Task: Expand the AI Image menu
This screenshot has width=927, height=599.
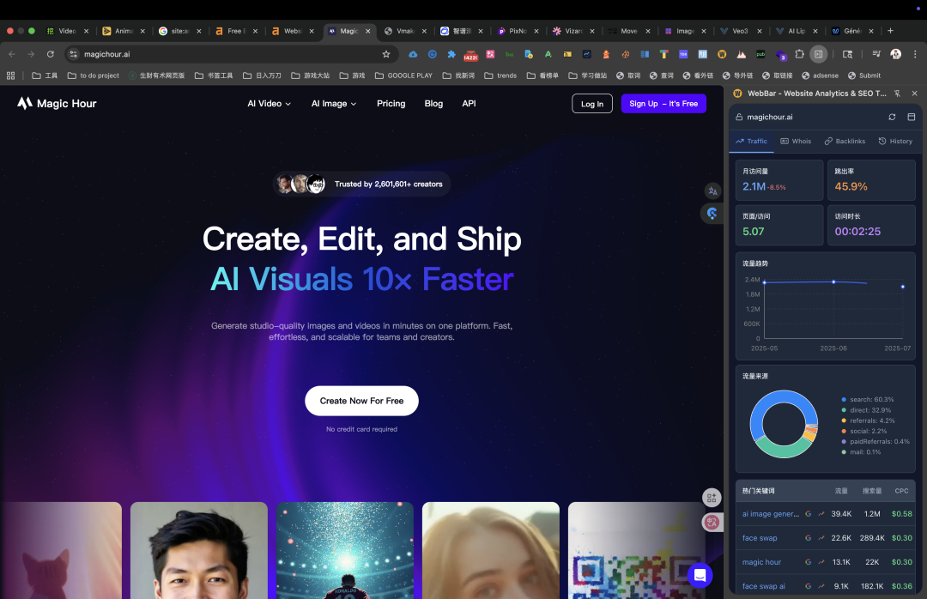Action: (x=334, y=104)
